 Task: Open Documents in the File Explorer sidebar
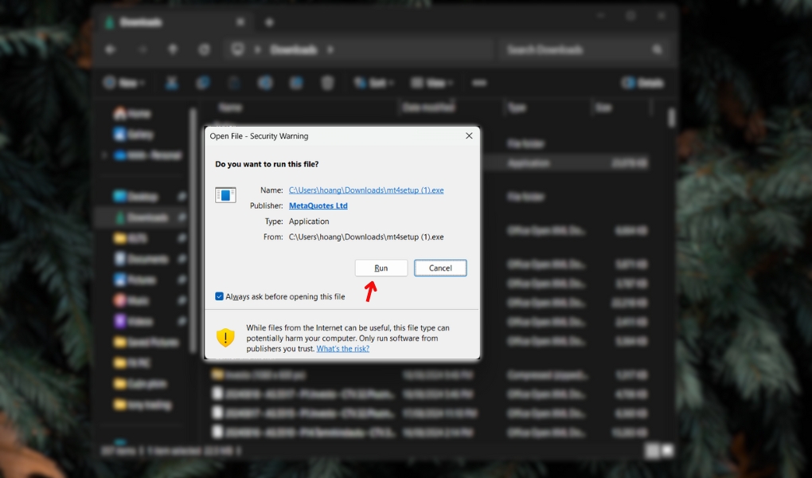click(142, 259)
